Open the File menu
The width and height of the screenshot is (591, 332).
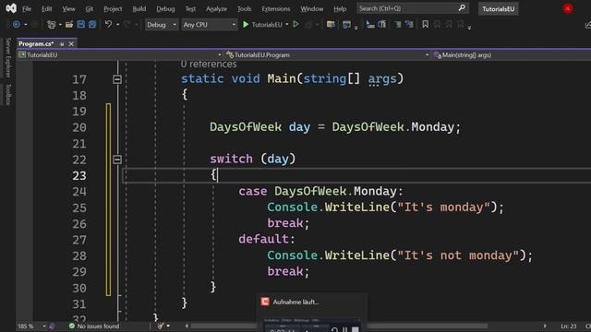pyautogui.click(x=27, y=8)
